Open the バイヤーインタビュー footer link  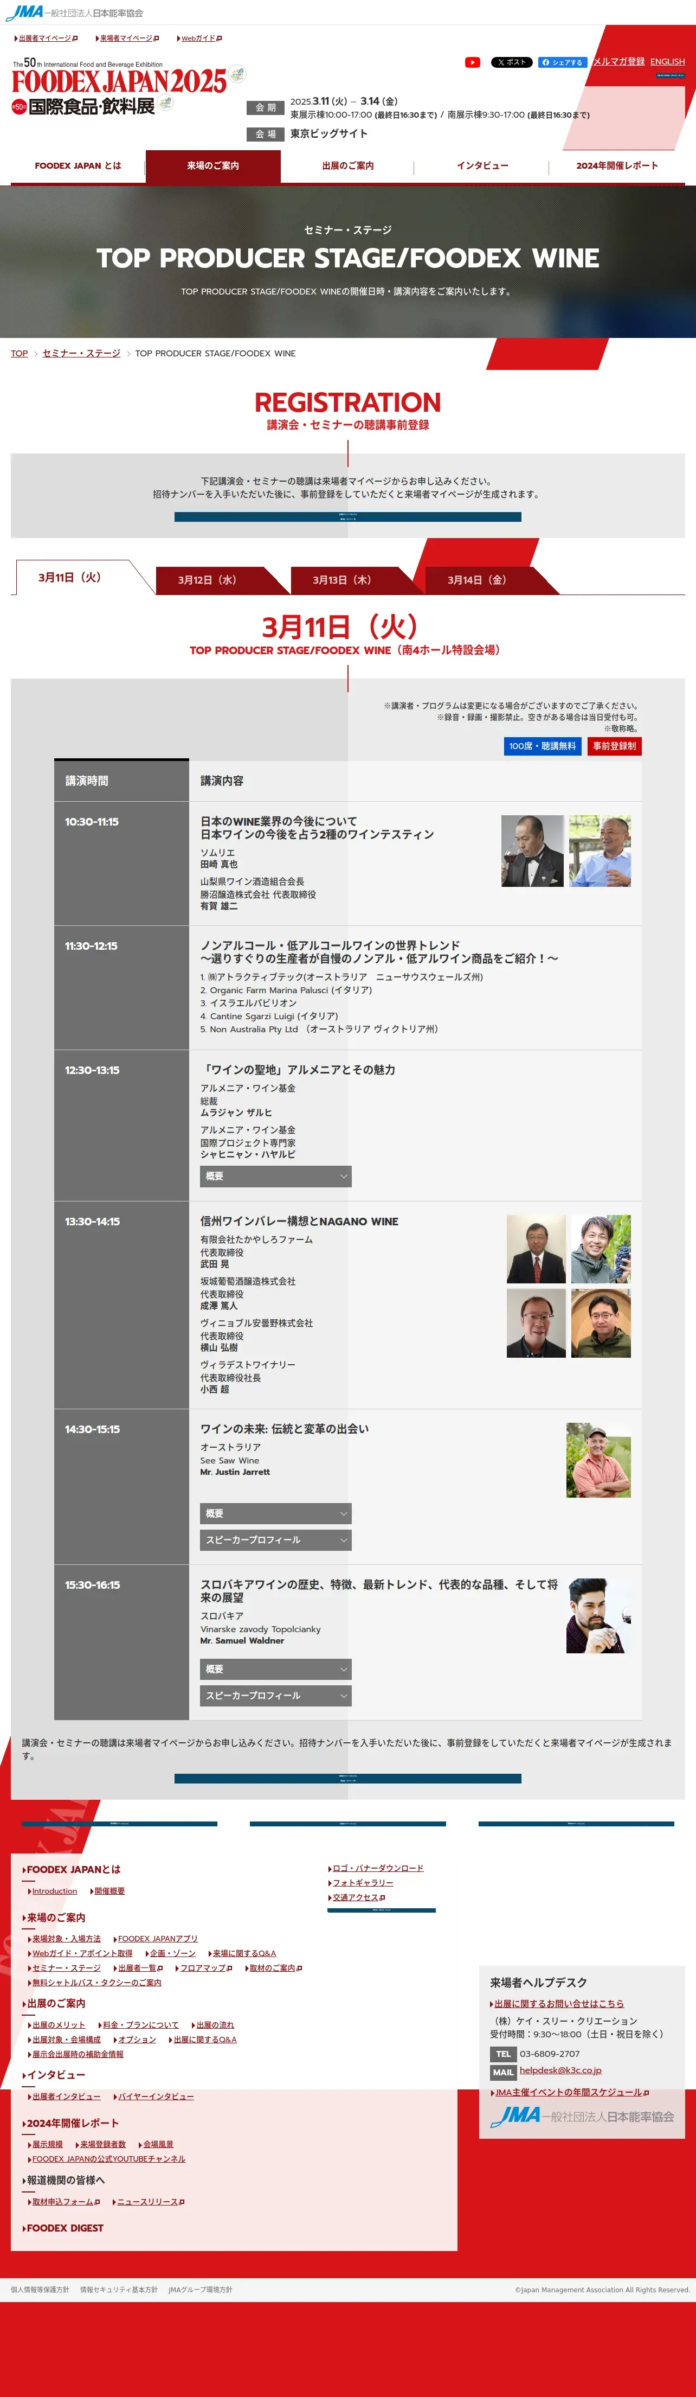pos(154,2096)
